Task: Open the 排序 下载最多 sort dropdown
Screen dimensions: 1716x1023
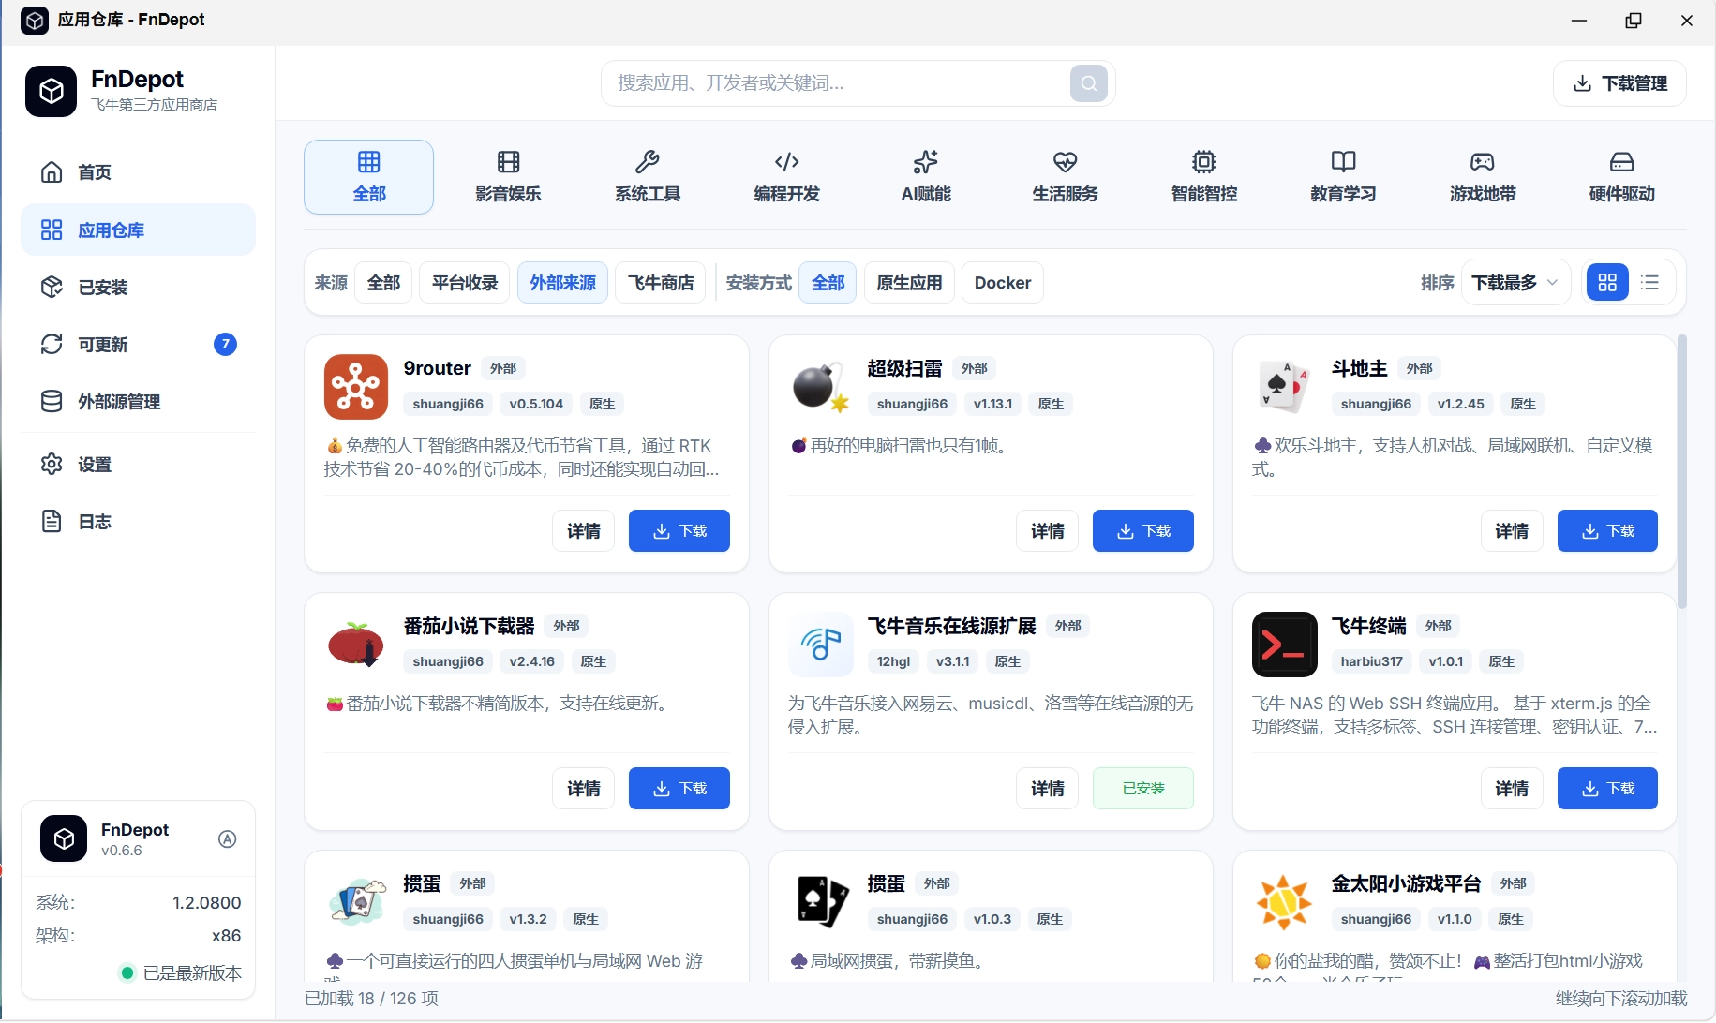Action: pos(1515,282)
